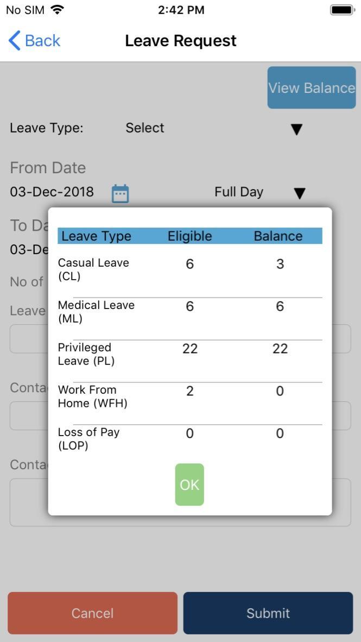This screenshot has width=361, height=642.
Task: Expand the Full Day dropdown arrow
Action: 300,193
